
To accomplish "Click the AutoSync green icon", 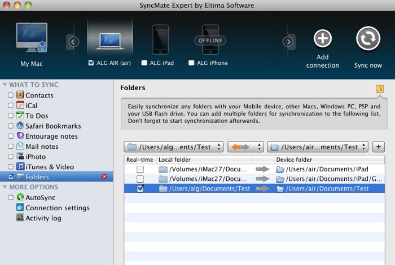I will 20,197.
